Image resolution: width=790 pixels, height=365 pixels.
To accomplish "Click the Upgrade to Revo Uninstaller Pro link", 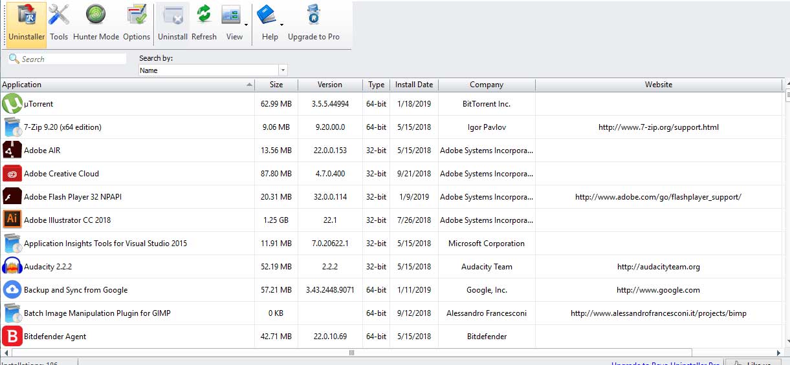I will [665, 362].
